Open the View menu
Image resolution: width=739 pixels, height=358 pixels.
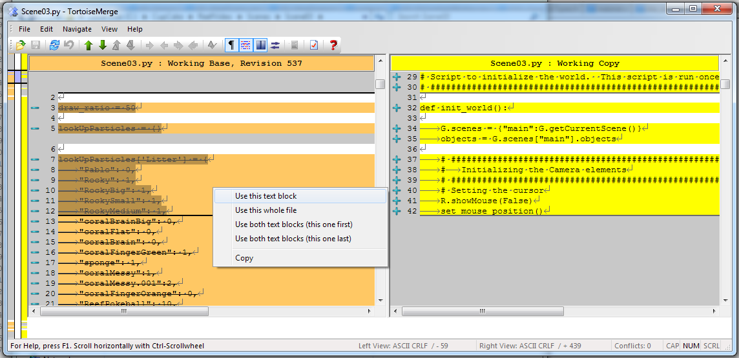pos(109,29)
